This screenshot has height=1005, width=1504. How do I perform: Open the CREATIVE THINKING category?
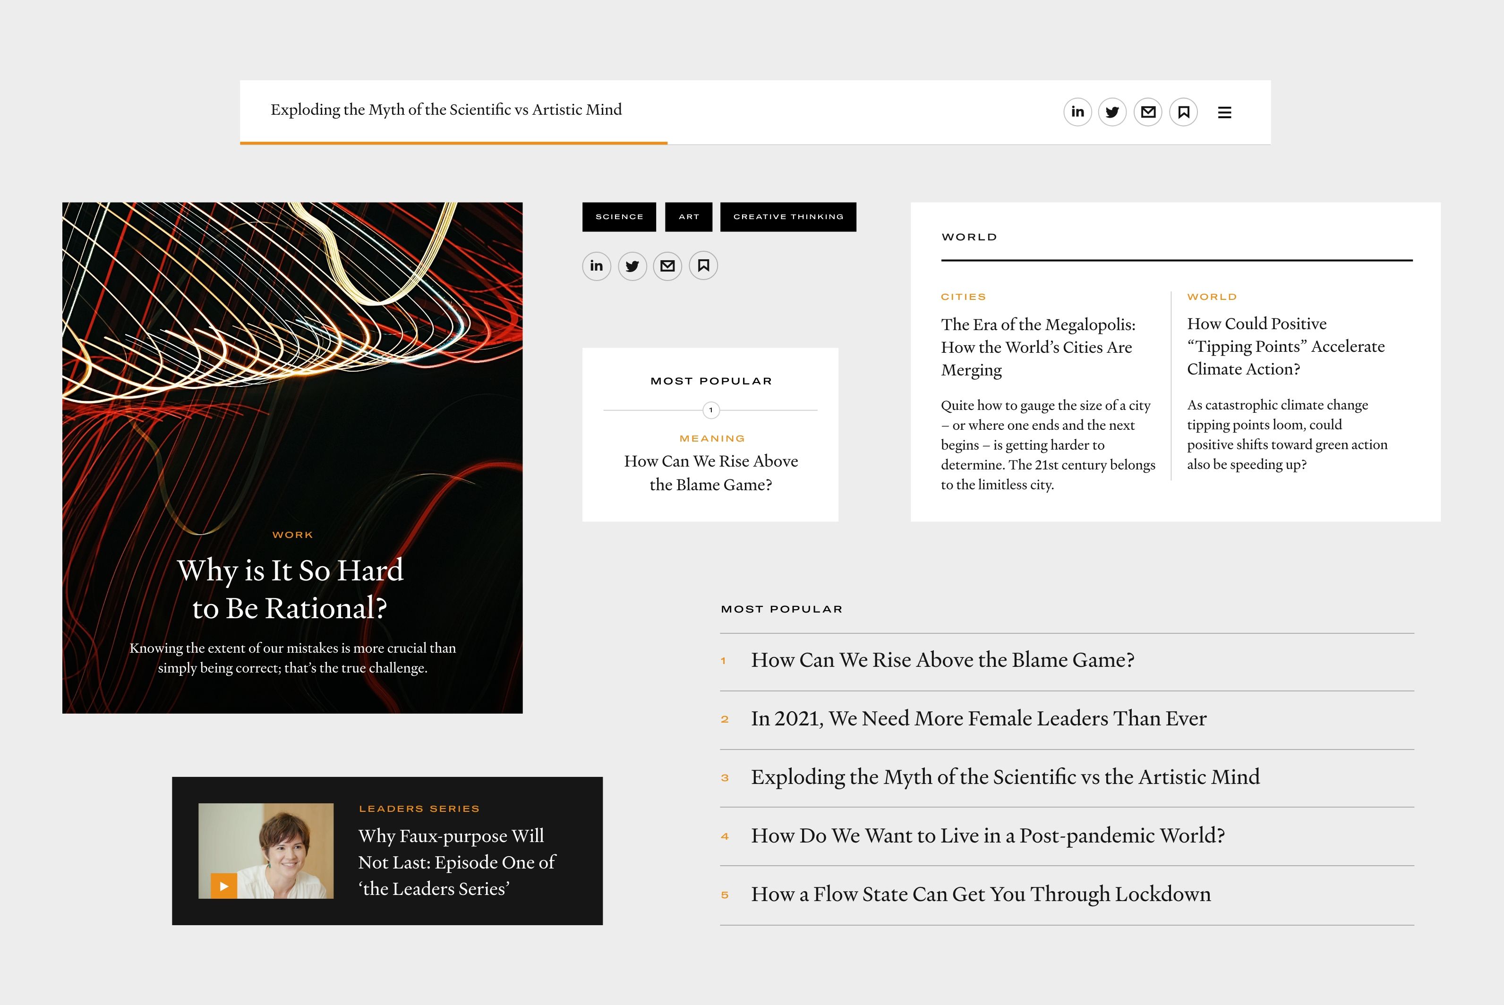click(788, 217)
